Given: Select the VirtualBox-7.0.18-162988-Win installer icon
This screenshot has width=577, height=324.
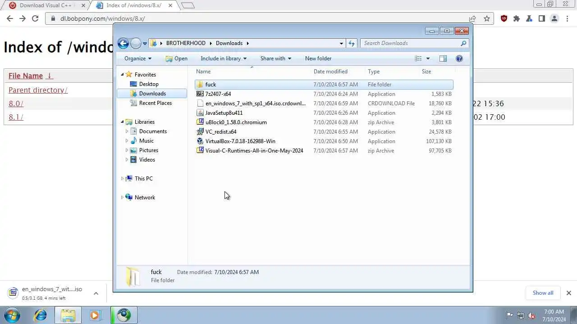Looking at the screenshot, I should coord(200,141).
